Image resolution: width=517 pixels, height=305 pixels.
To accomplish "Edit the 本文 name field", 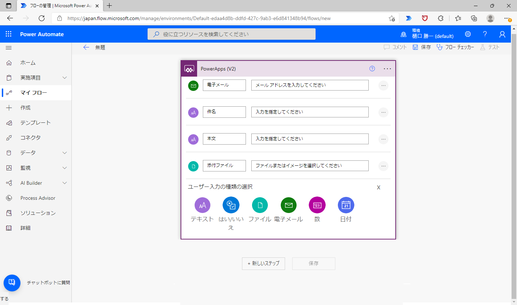I will click(224, 139).
